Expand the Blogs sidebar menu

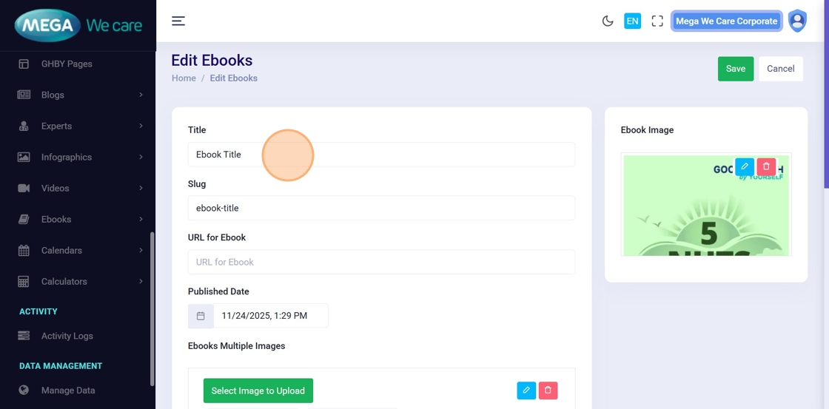pos(80,95)
